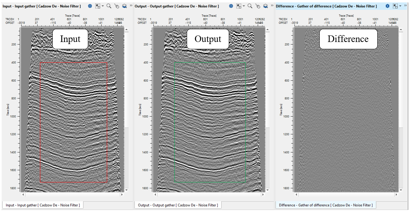Switch to Input - Input gather tab
Screen dimensions: 410x212
[43, 205]
